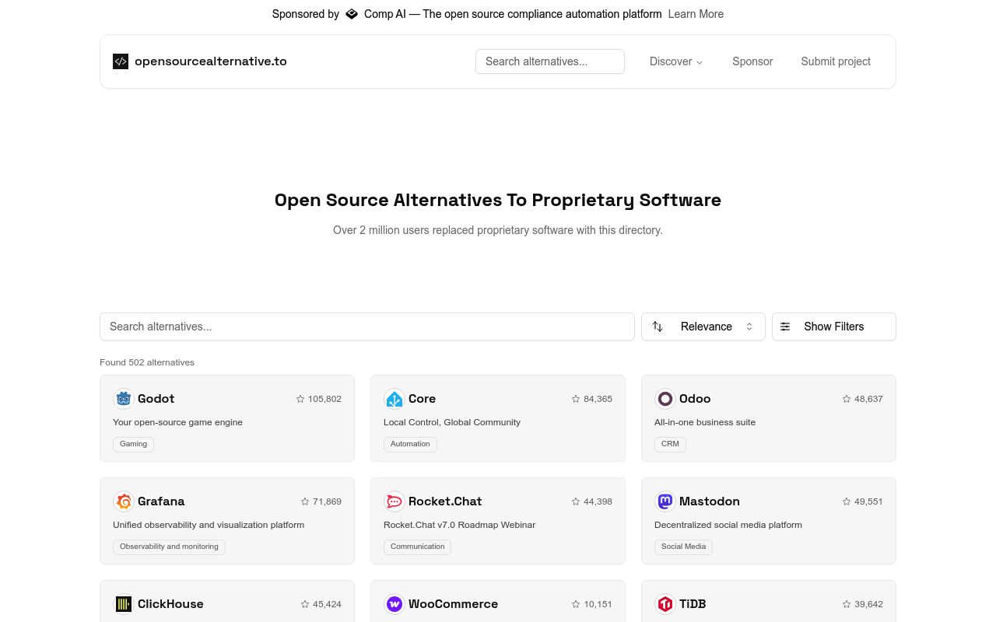Star the Mastodon project

pos(847,501)
